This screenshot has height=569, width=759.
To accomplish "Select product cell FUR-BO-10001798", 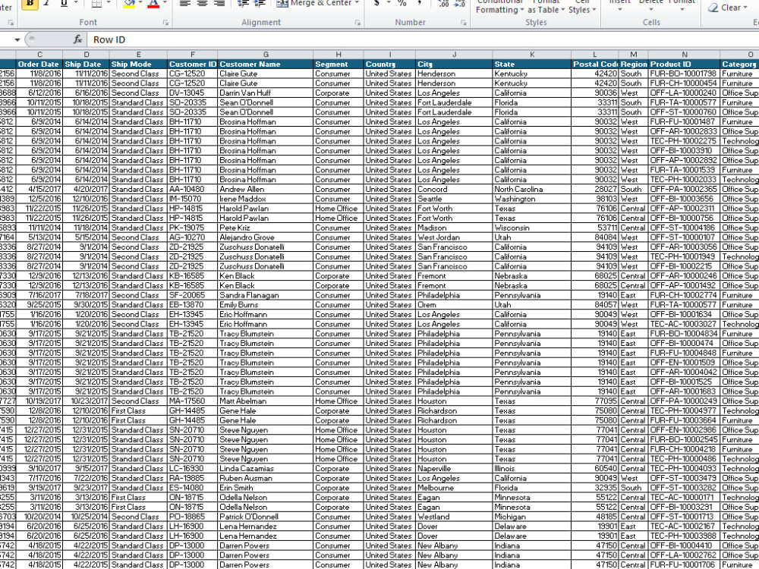I will point(685,74).
